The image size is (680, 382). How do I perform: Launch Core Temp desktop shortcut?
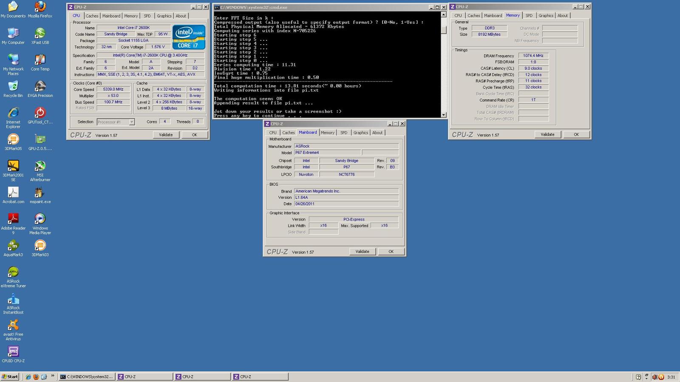pos(40,62)
